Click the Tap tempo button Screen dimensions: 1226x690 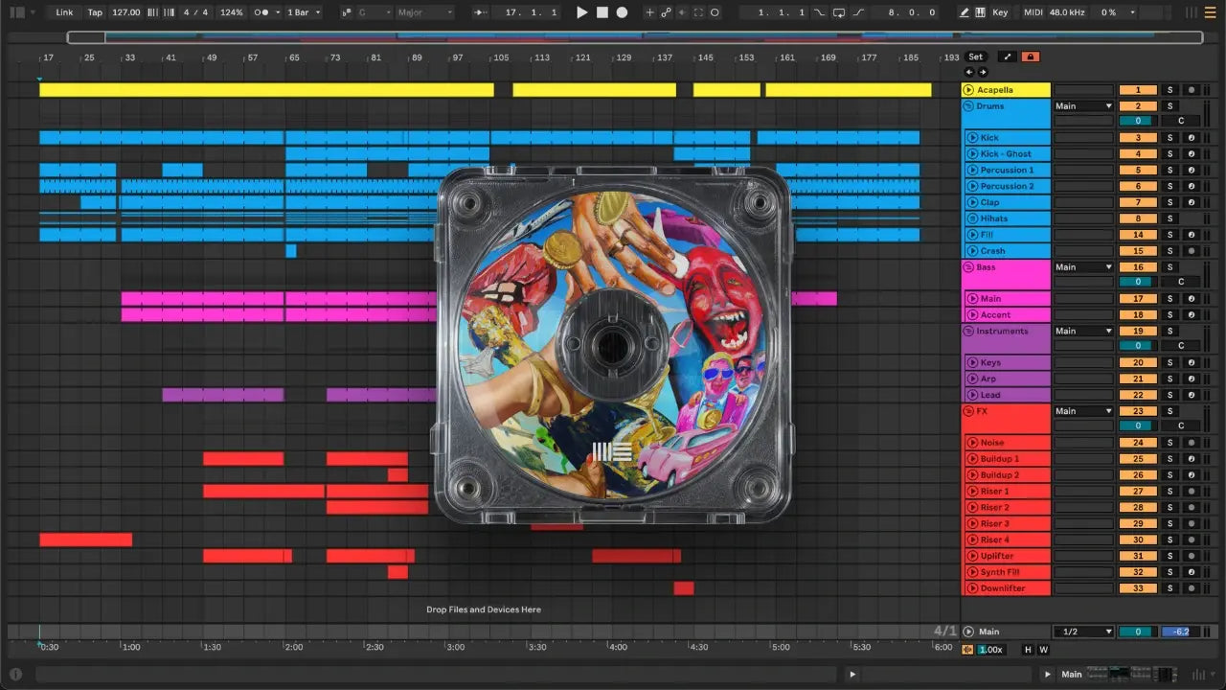point(95,12)
